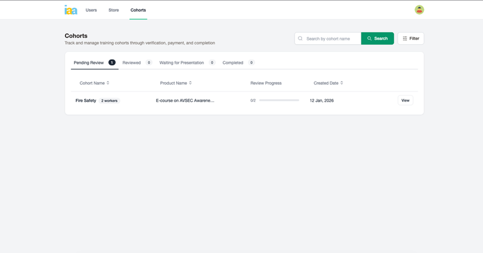Open the user profile avatar
Image resolution: width=483 pixels, height=253 pixels.
(419, 10)
